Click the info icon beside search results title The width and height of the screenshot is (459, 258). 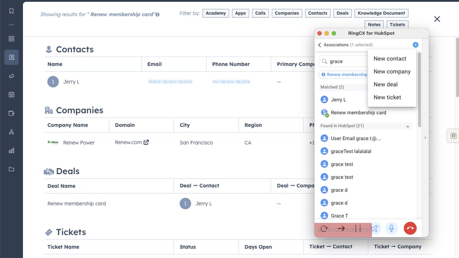click(157, 15)
